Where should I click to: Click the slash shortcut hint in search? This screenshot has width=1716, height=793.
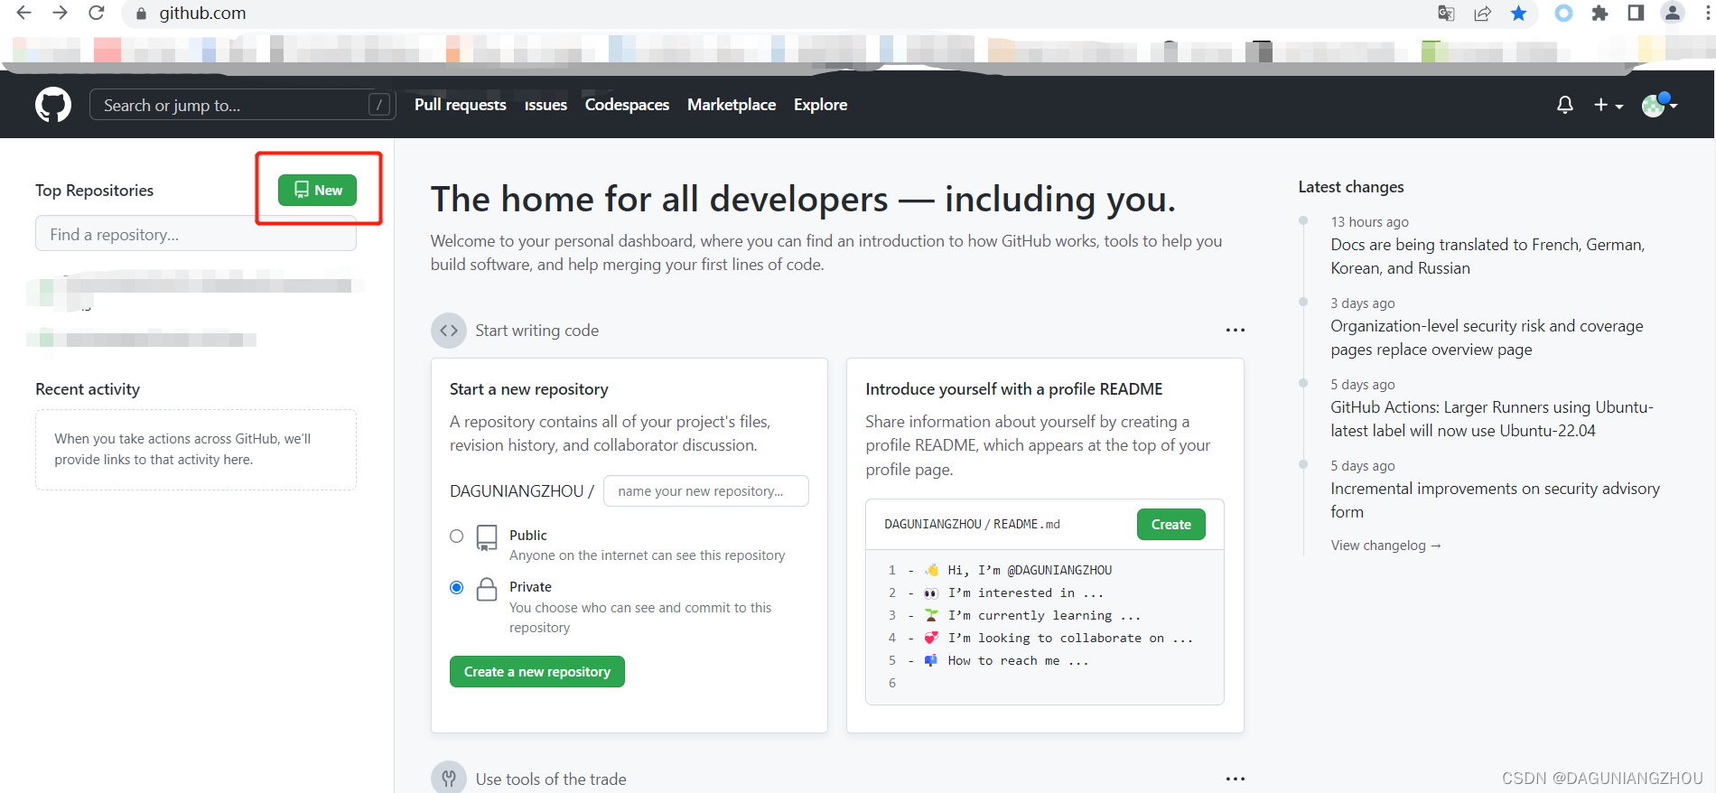point(379,105)
